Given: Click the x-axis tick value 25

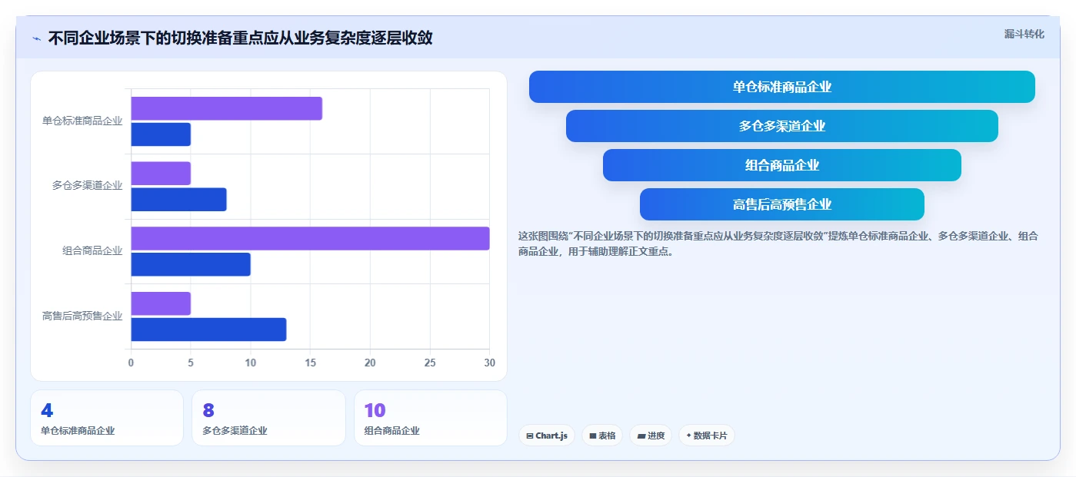Looking at the screenshot, I should 430,363.
